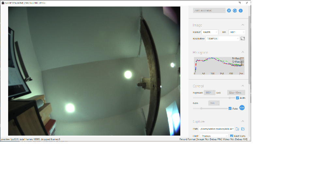313x176 pixels.
Task: Open more control settings (three dots)
Action: point(242,108)
